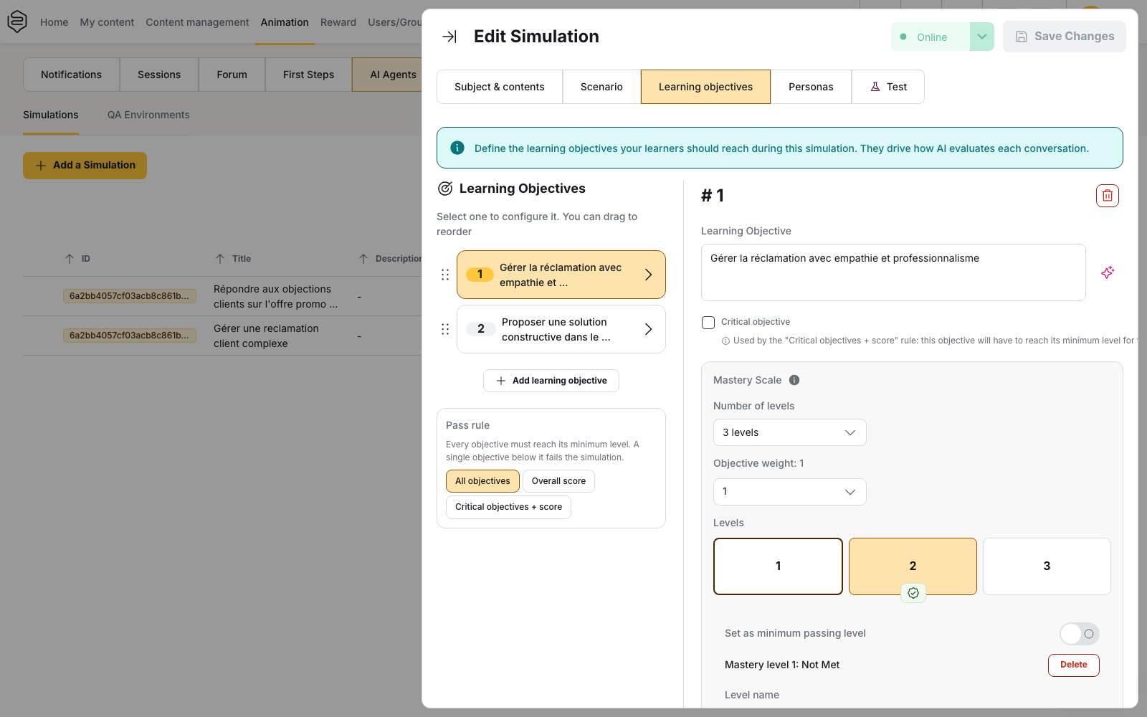Click the drag handle for objective 2
The height and width of the screenshot is (717, 1147).
coord(445,329)
